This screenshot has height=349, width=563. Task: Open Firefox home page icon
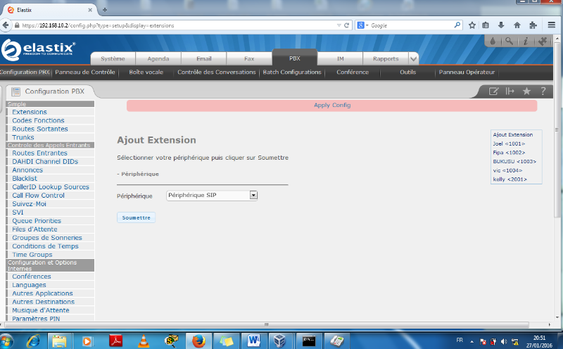click(517, 25)
